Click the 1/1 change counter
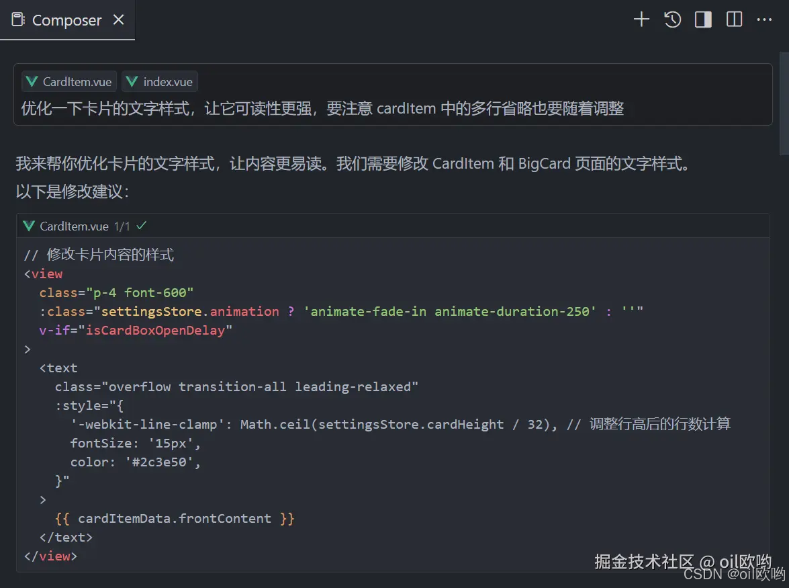789x588 pixels. pos(122,226)
